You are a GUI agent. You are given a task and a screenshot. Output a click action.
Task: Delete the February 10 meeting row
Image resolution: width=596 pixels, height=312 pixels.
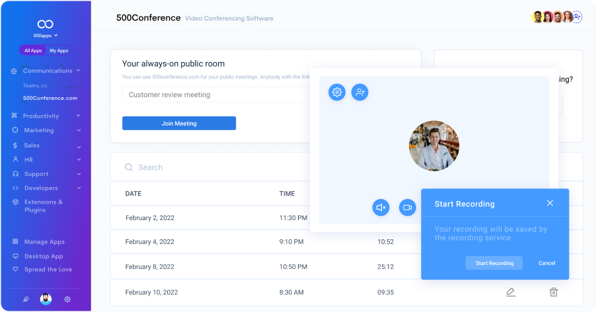point(554,292)
